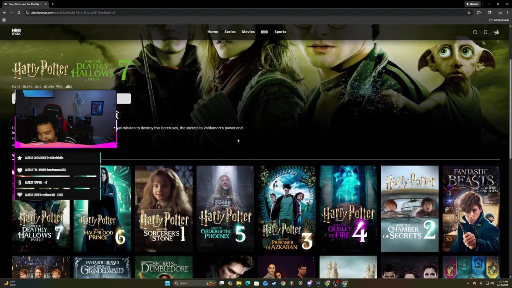
Task: Open Chrome profile avatar
Action: pos(500,12)
